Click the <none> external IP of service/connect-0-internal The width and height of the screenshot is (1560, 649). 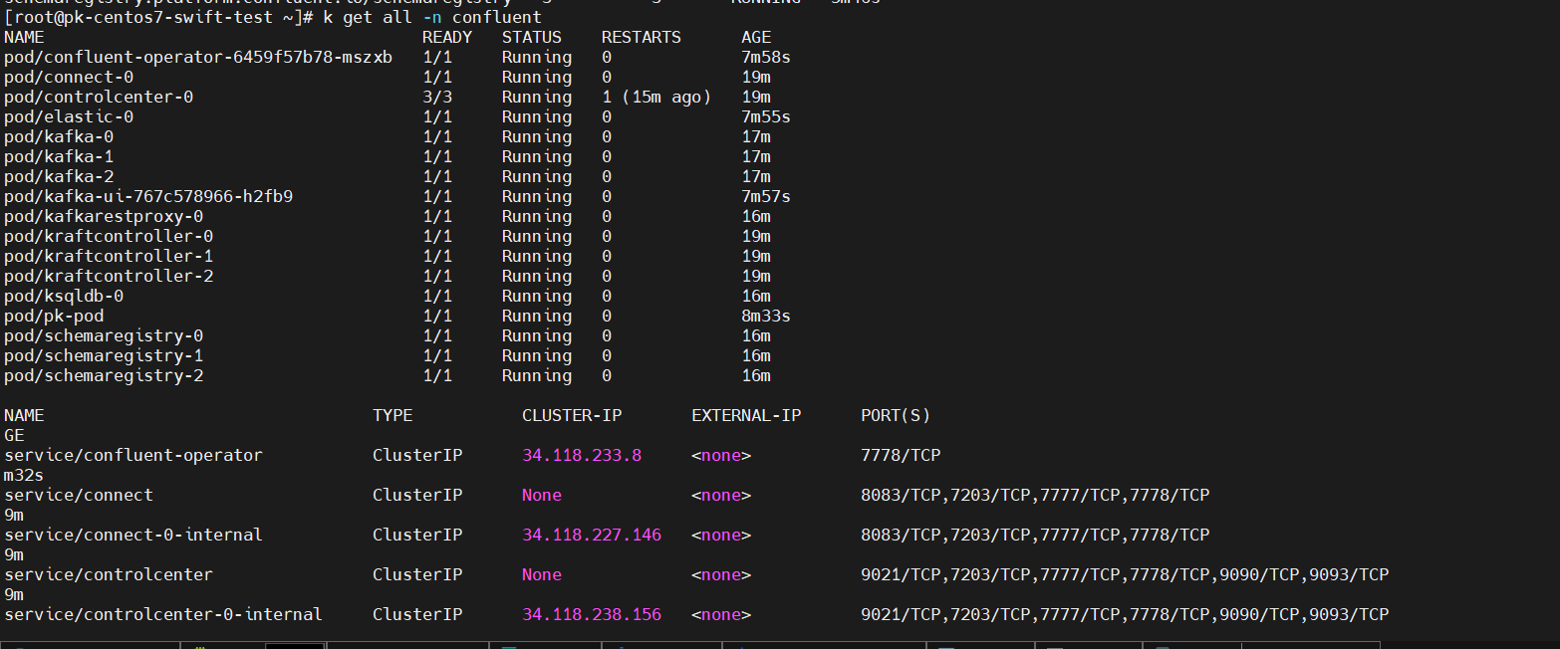click(721, 535)
